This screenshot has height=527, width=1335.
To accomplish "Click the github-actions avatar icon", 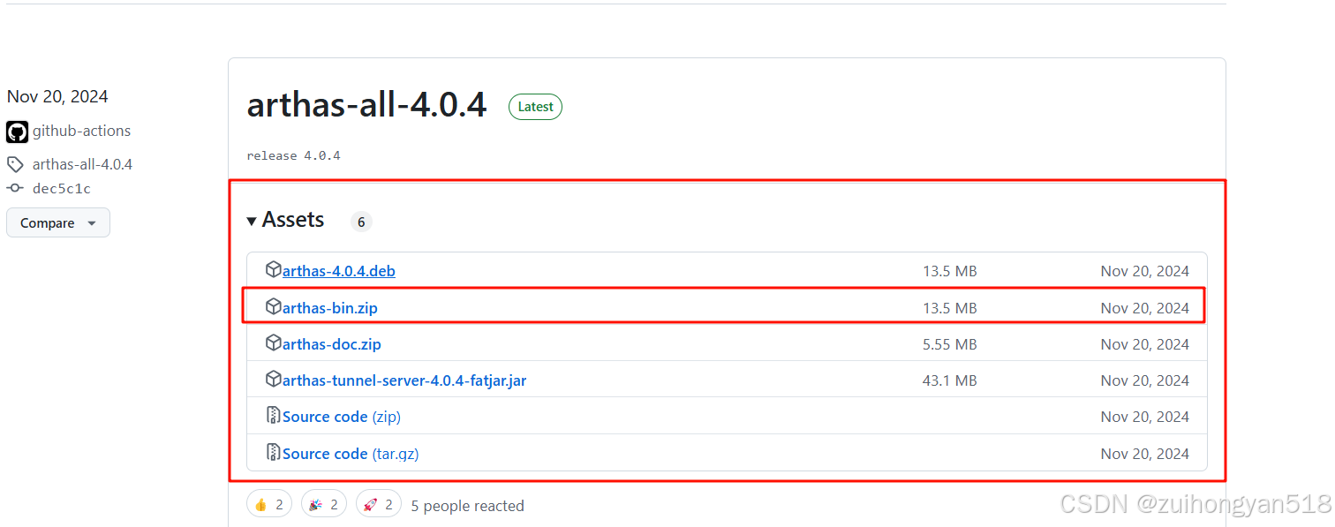I will (18, 132).
